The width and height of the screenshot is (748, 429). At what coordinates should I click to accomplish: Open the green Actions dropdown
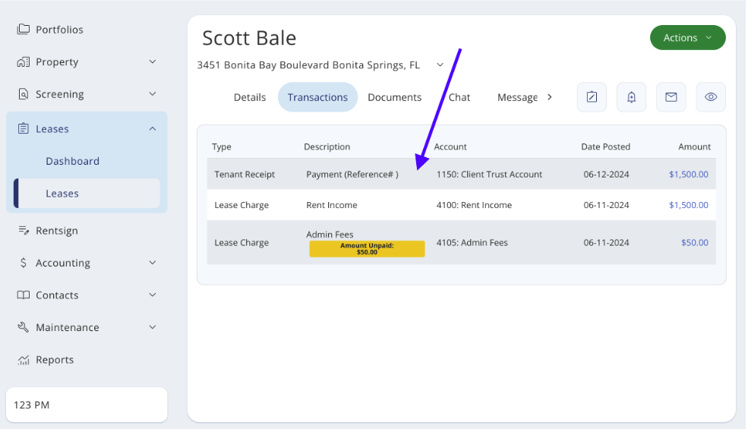coord(687,38)
